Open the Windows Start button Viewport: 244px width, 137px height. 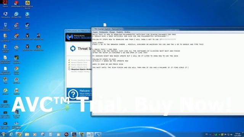[x=3, y=134]
